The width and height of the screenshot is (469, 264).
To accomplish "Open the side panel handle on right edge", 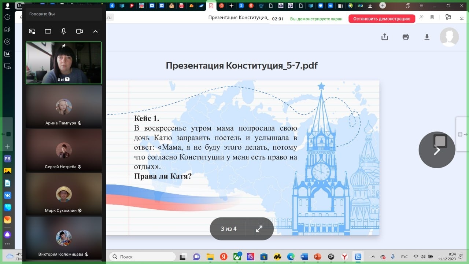I will [x=462, y=135].
